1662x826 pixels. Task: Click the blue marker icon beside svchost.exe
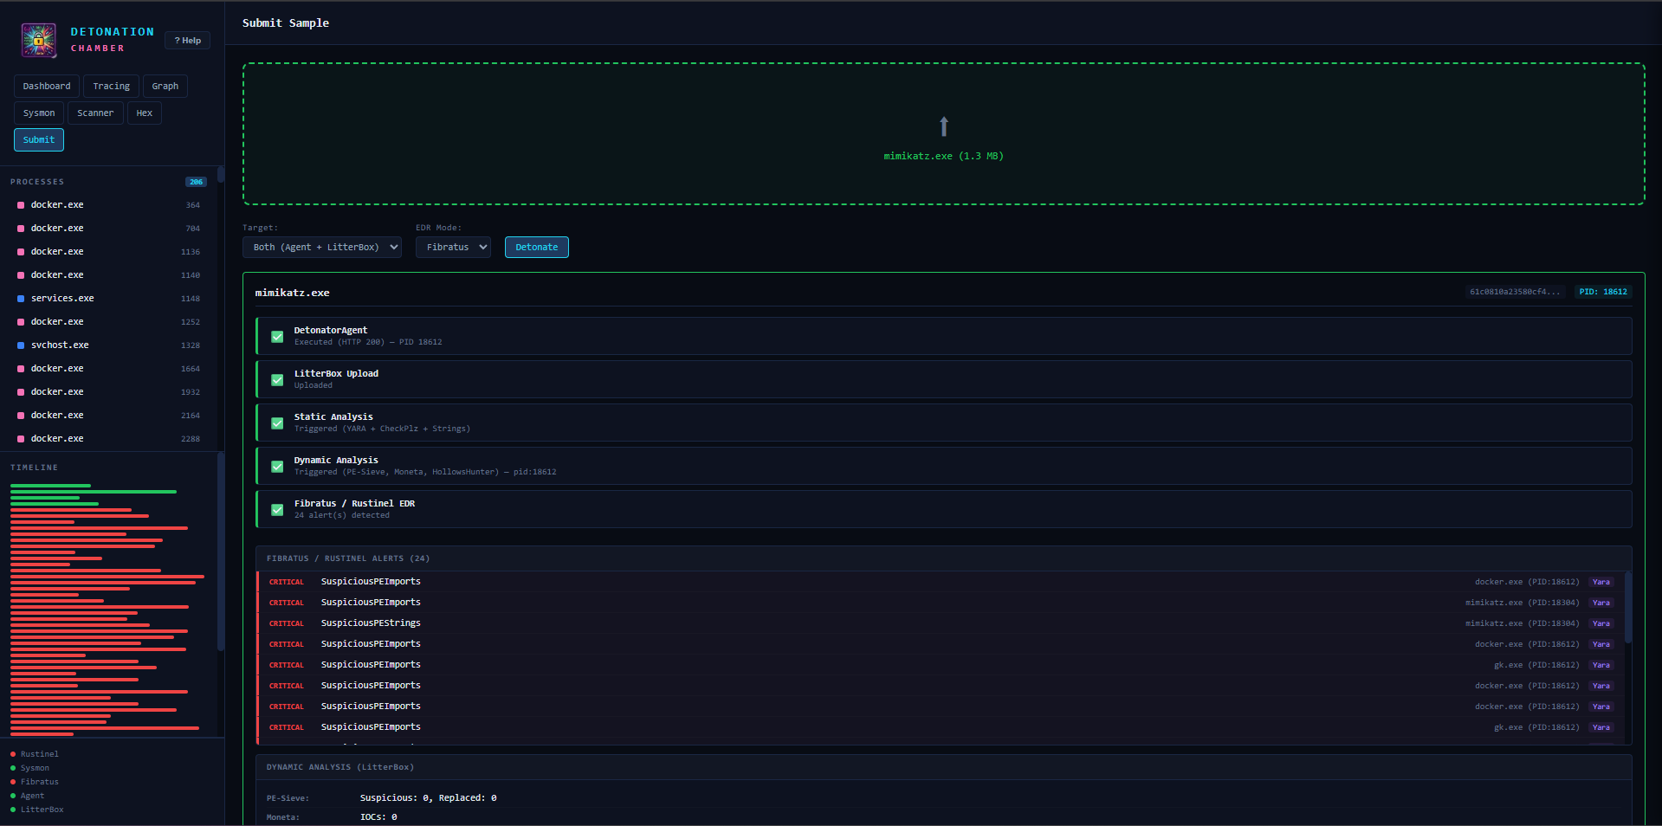tap(21, 345)
